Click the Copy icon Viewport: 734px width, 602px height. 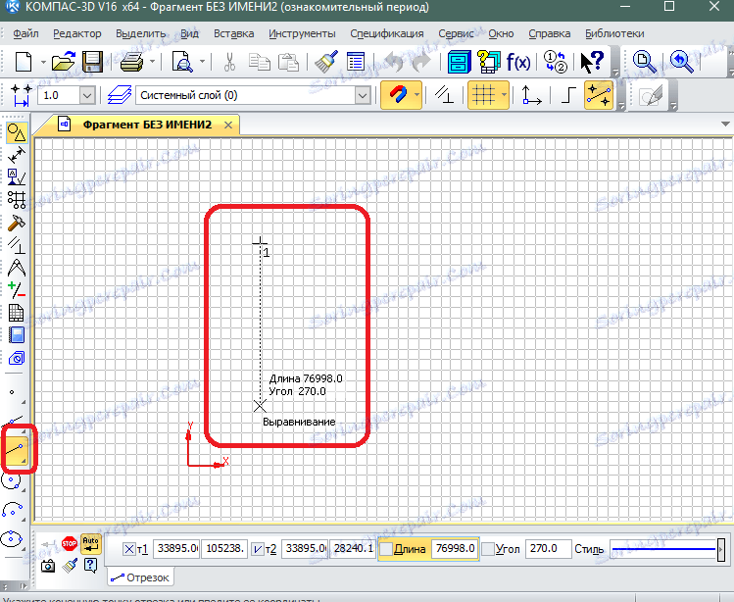coord(260,62)
